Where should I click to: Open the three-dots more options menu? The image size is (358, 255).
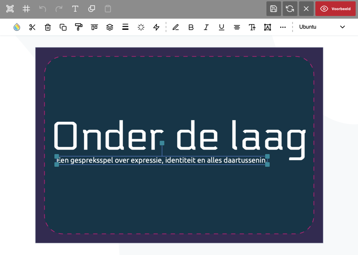[283, 27]
